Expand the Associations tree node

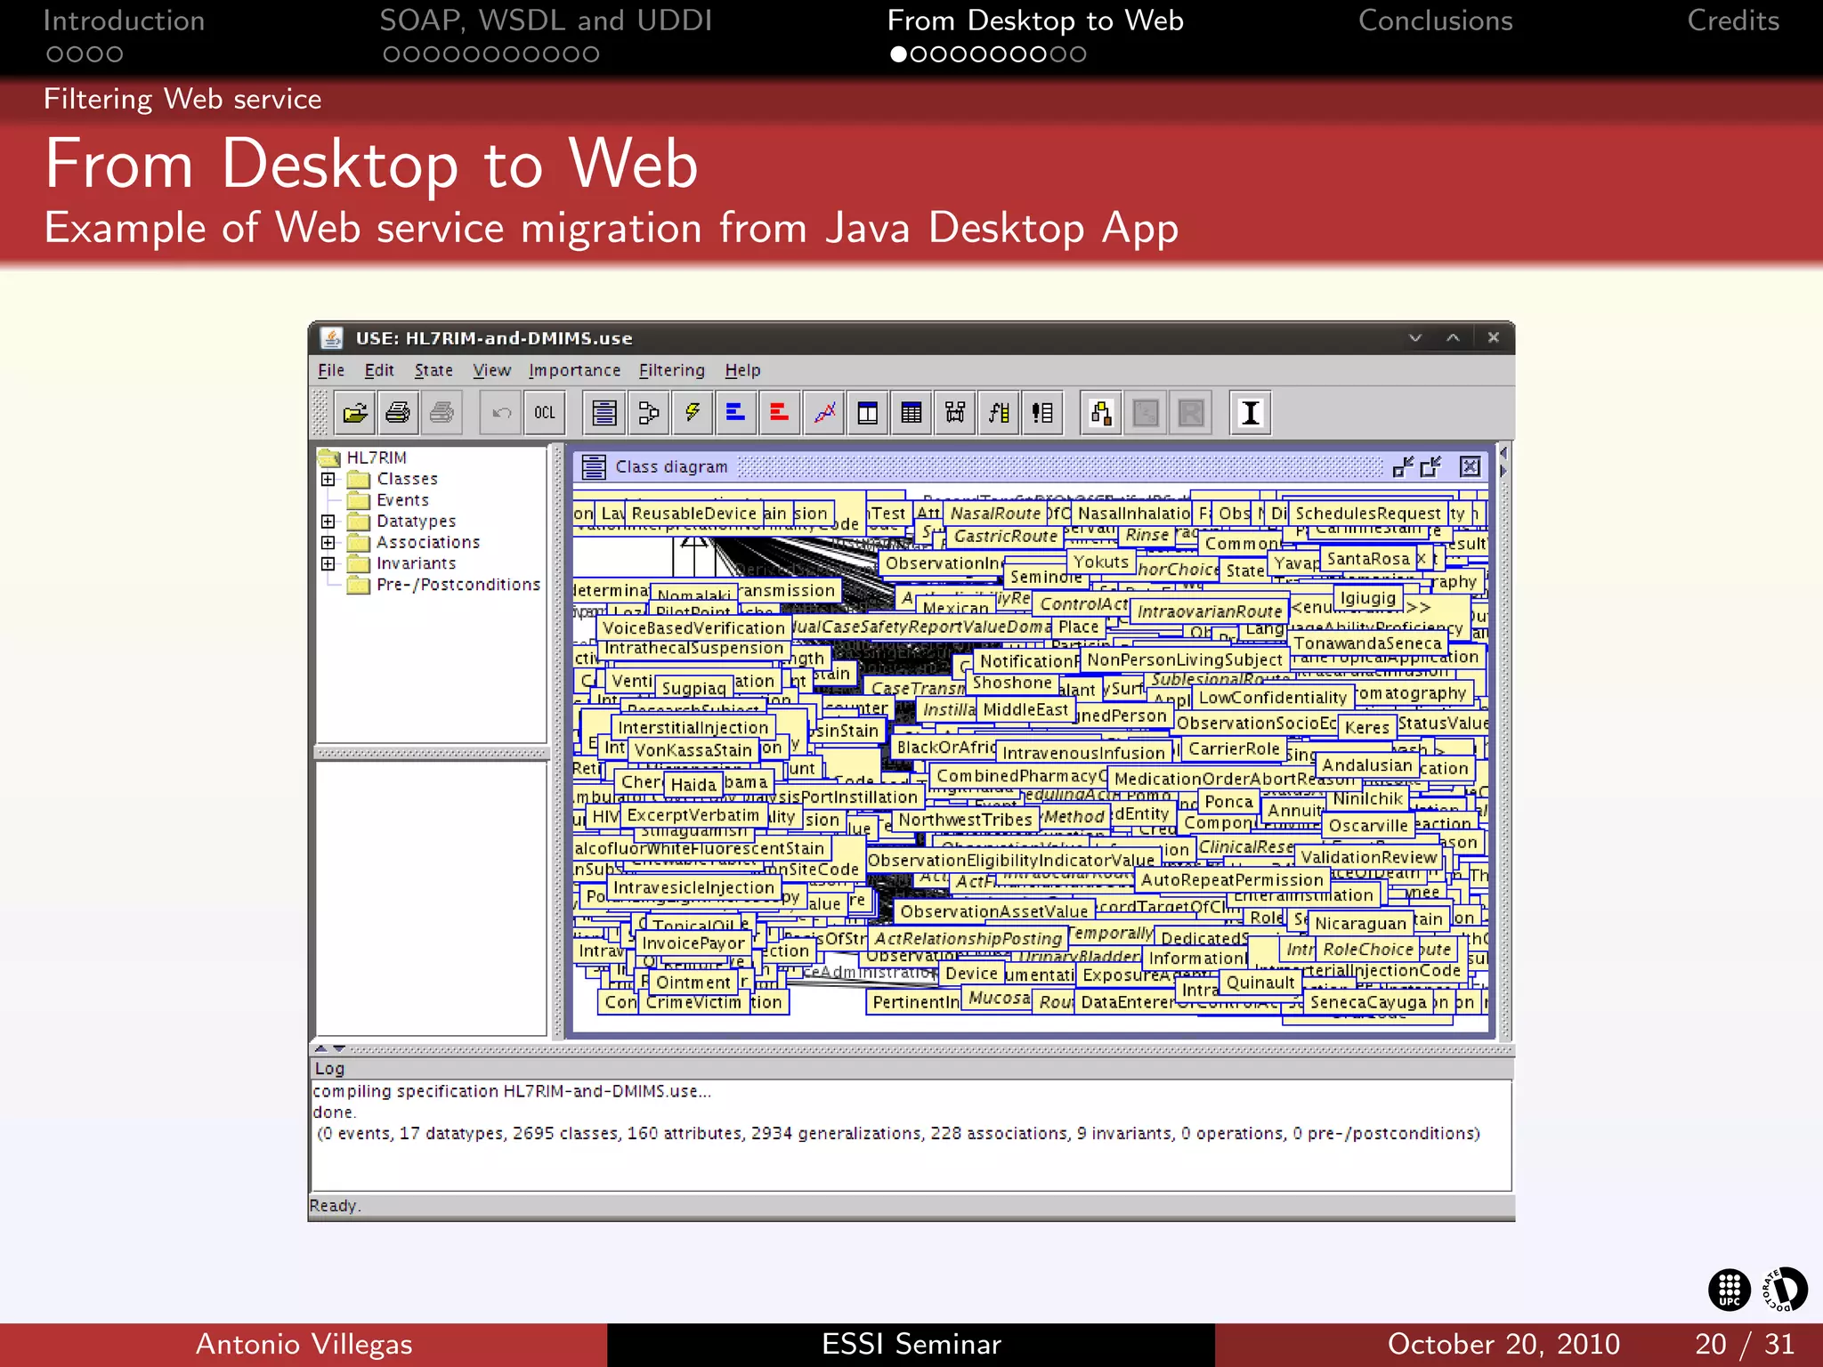tap(328, 542)
